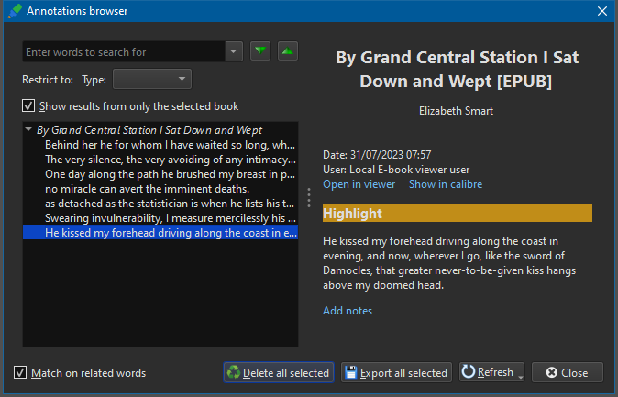
Task: Click the X icon on Close button
Action: coord(550,372)
